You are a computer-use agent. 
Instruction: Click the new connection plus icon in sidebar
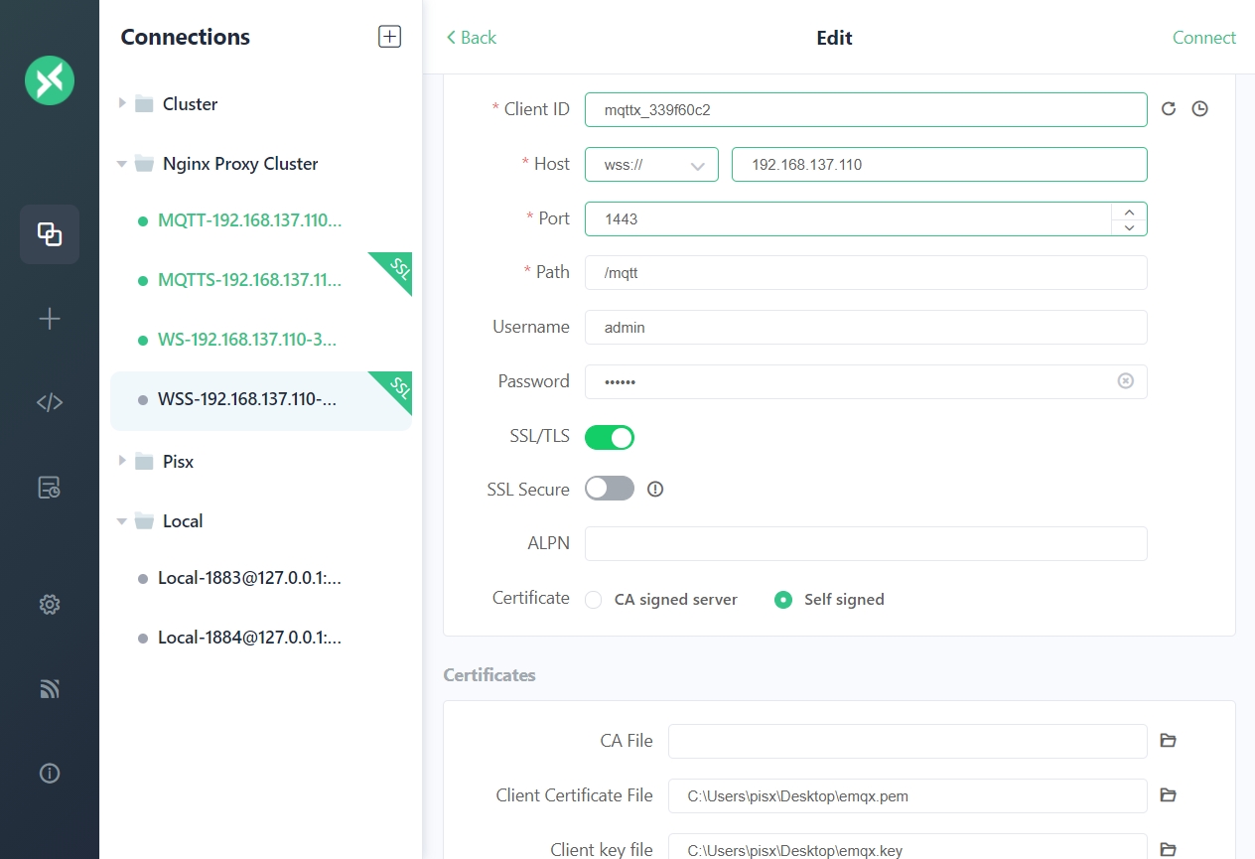tap(50, 319)
